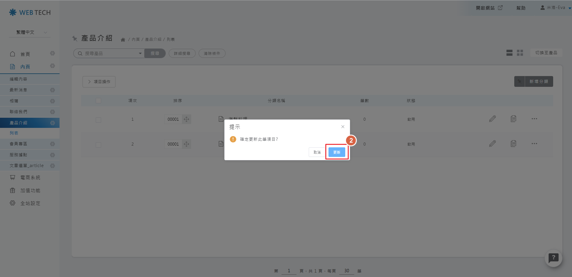The image size is (572, 277).
Task: Open the 繁體中文 language dropdown
Action: (x=30, y=32)
